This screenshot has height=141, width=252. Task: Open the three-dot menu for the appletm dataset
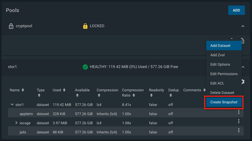(239, 112)
